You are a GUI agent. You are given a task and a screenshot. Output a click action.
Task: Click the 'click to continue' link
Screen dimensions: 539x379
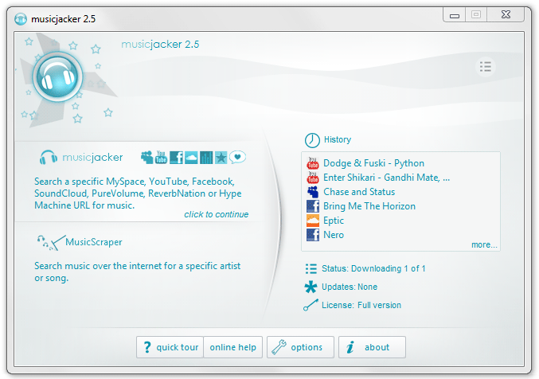[217, 215]
